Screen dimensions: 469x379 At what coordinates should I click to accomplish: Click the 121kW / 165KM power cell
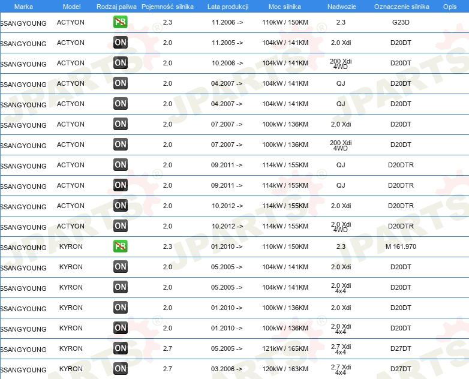285,348
